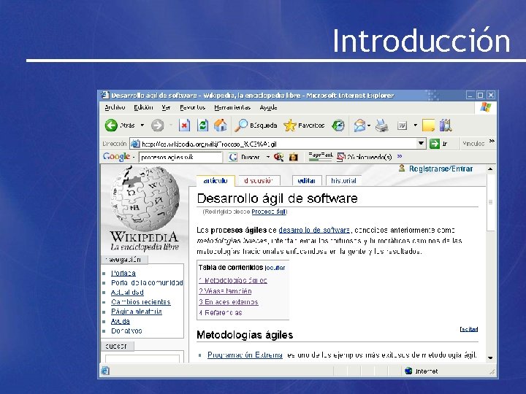Click the Windows flag logo in menu bar
Viewport: 526px width, 394px height.
(485, 107)
